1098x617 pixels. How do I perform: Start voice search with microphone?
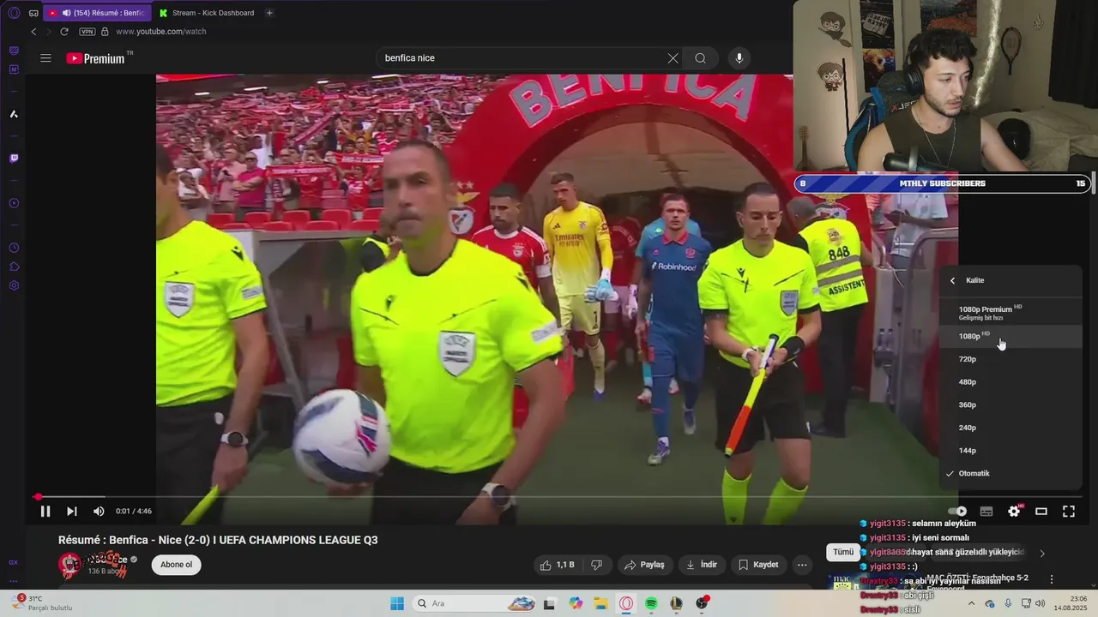coord(739,58)
